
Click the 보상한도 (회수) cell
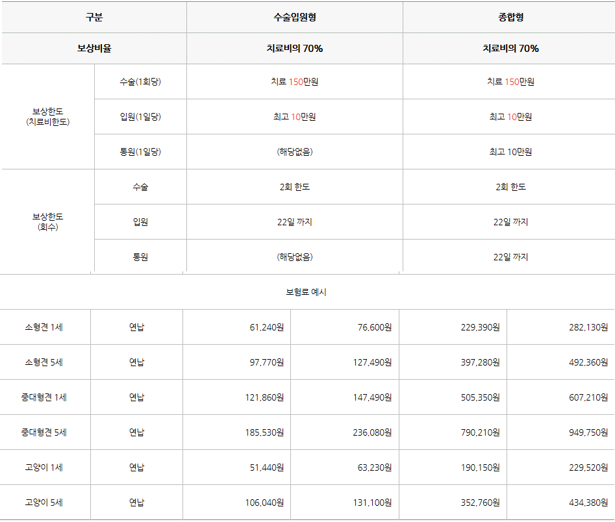[48, 221]
